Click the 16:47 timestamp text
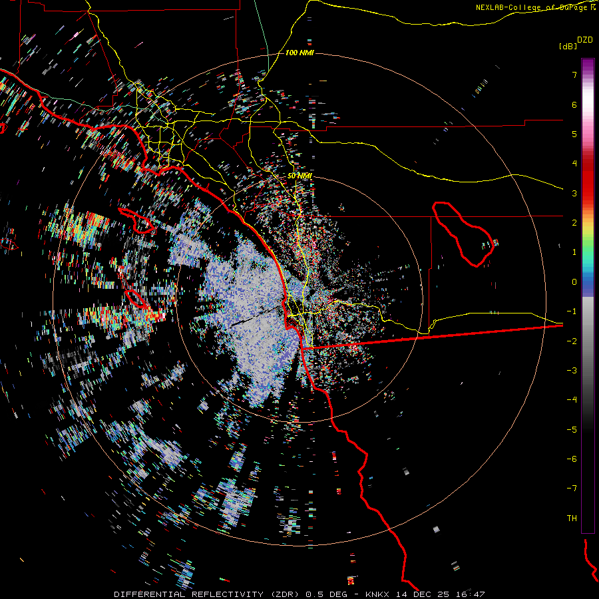The image size is (599, 599). [x=471, y=594]
